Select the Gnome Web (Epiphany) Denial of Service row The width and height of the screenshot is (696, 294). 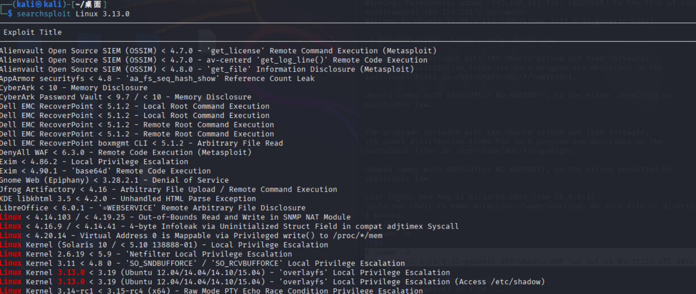[x=114, y=180]
